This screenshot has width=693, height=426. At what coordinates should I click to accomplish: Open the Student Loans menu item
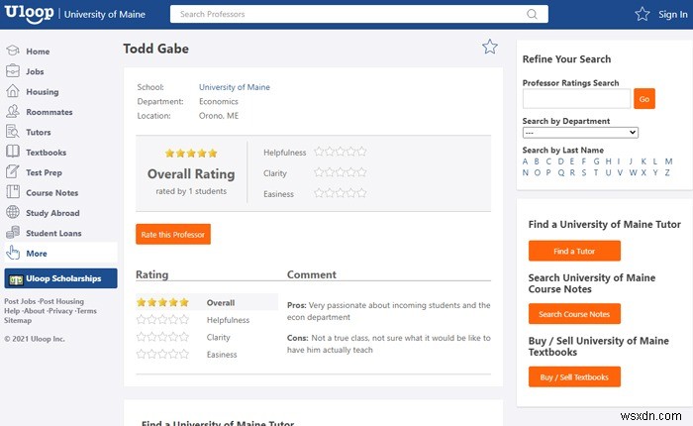54,233
